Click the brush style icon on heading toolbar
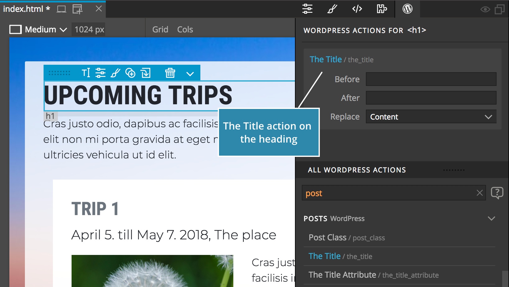The height and width of the screenshot is (287, 509). pos(115,73)
